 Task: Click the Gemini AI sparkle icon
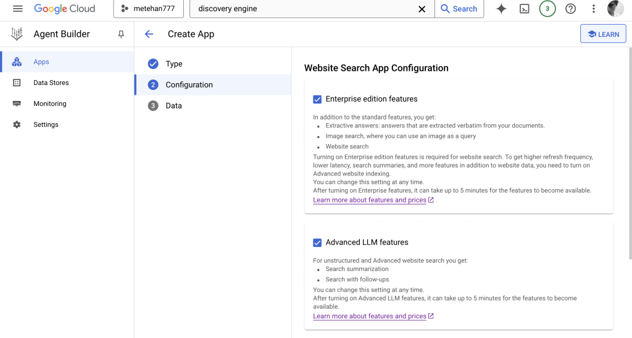(x=501, y=9)
